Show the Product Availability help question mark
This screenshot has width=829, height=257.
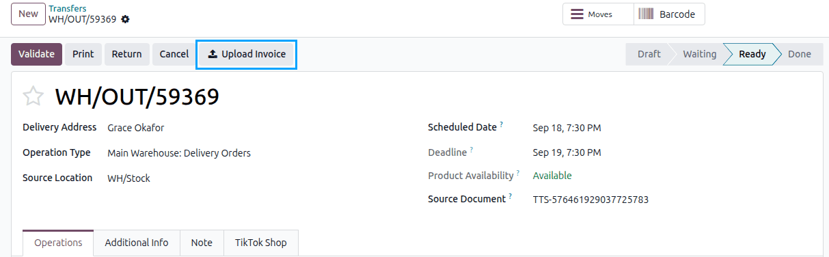(518, 172)
